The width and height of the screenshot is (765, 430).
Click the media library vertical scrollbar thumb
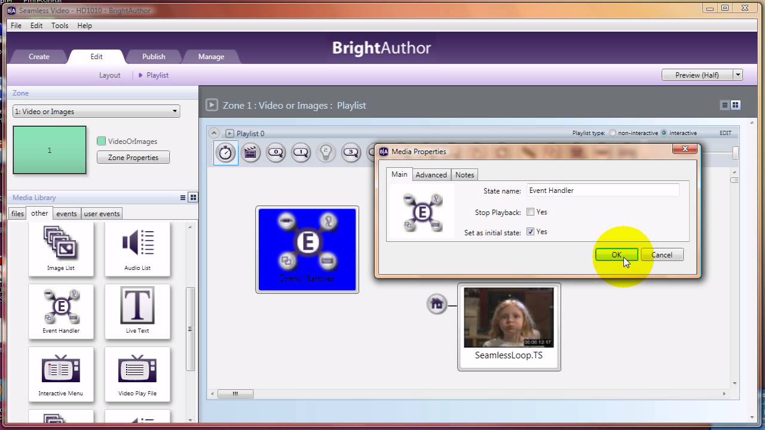(191, 329)
